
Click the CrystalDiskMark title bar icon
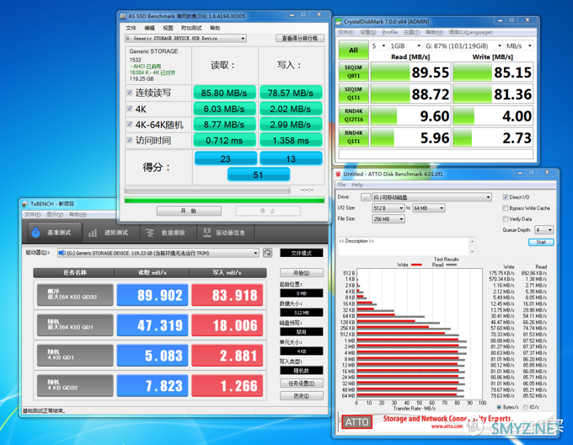[339, 22]
